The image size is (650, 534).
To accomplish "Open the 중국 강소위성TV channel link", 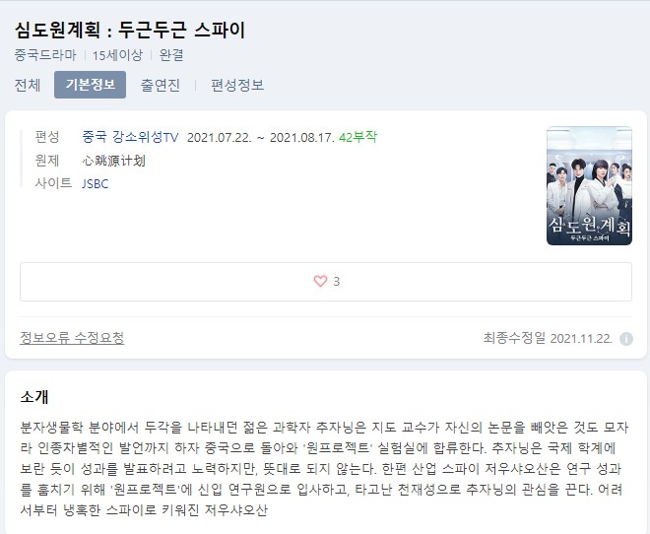I will pos(130,137).
